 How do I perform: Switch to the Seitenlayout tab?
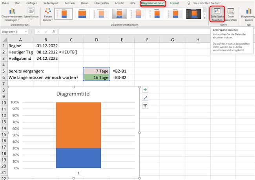[x=51, y=3]
